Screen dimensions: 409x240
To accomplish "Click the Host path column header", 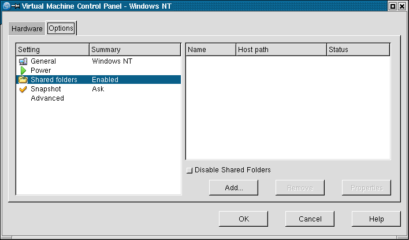I will pos(281,50).
